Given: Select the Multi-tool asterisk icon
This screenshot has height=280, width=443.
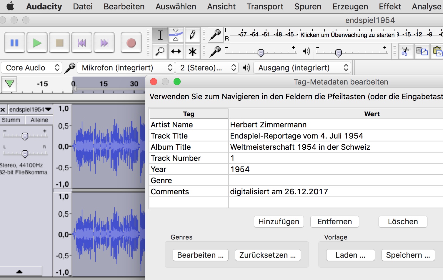Looking at the screenshot, I should tap(192, 51).
